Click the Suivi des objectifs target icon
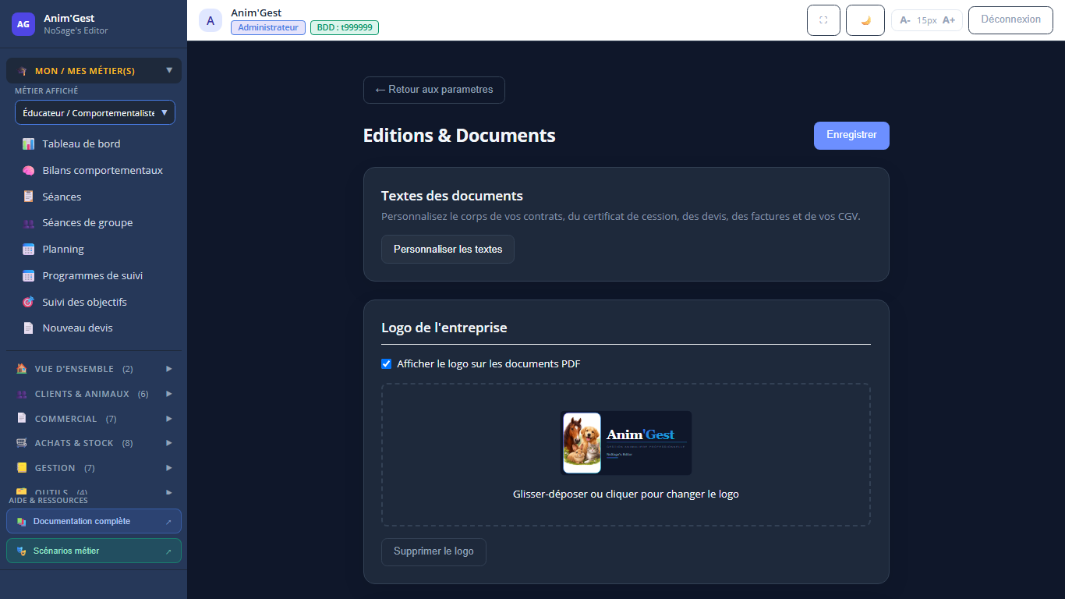 28,302
